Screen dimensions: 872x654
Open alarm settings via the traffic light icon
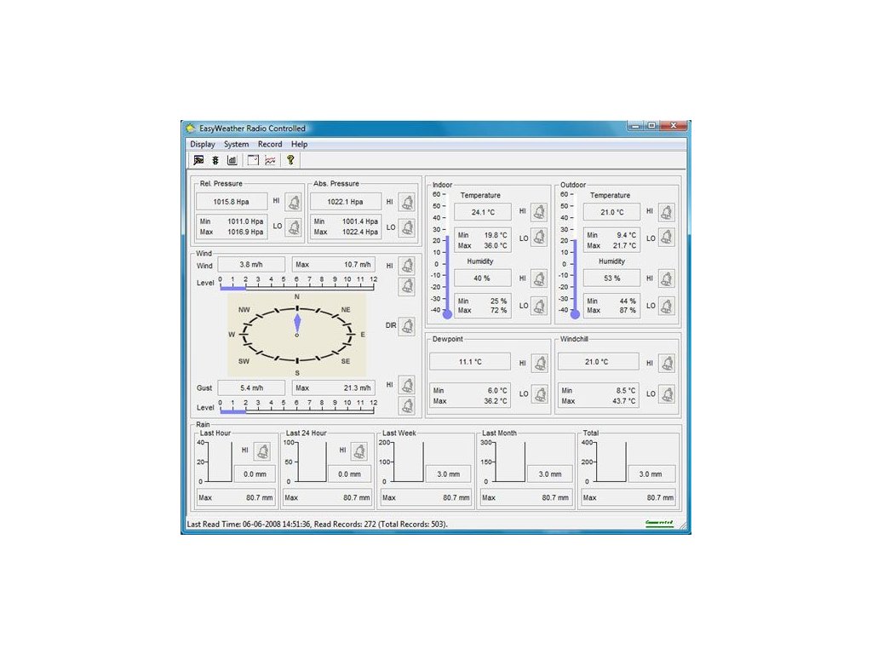coord(215,159)
